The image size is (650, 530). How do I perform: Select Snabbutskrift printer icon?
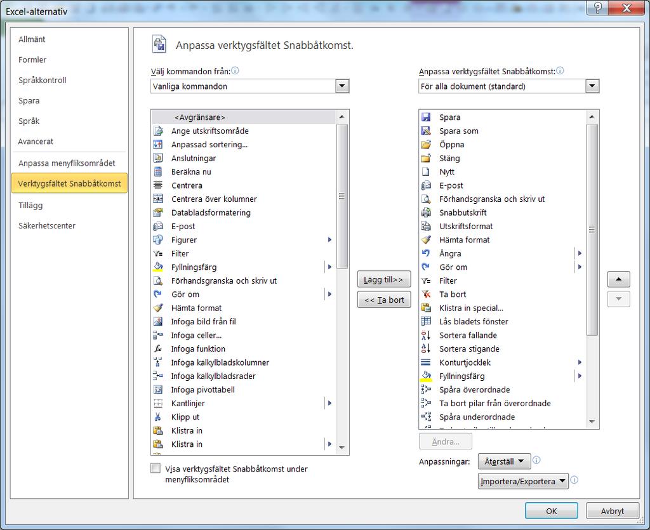coord(426,213)
